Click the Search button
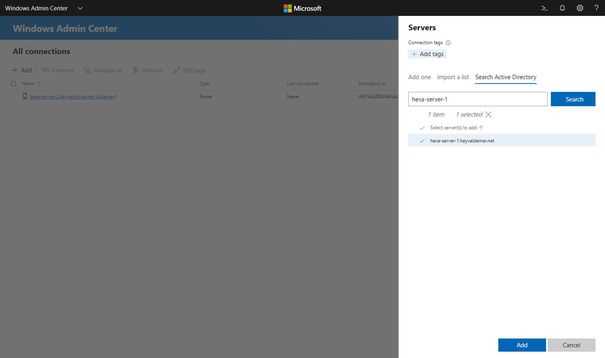 pos(573,99)
